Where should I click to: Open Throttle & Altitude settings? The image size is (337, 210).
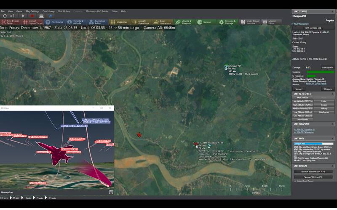pyautogui.click(x=75, y=22)
